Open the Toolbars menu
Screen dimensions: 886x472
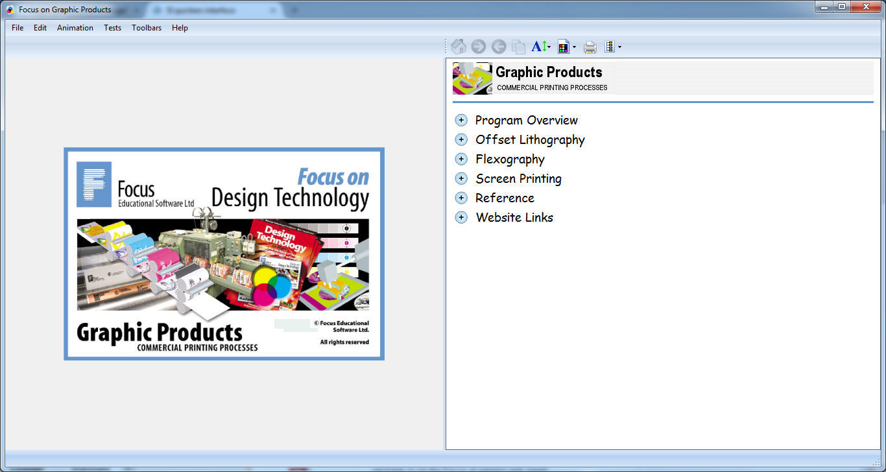tap(147, 28)
